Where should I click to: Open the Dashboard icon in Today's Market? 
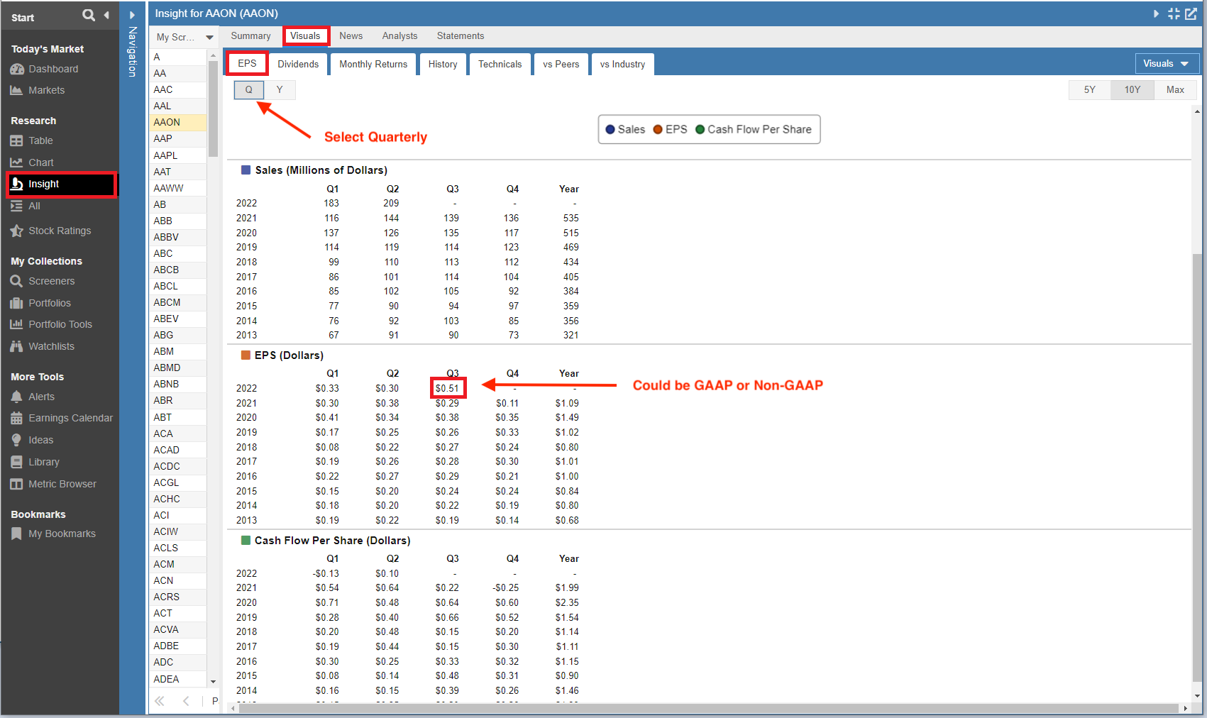[17, 70]
